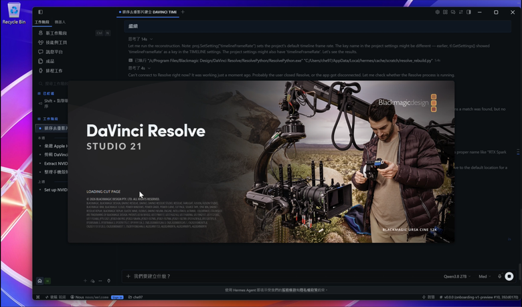Click the minus icon at sidebar bottom

pyautogui.click(x=100, y=281)
